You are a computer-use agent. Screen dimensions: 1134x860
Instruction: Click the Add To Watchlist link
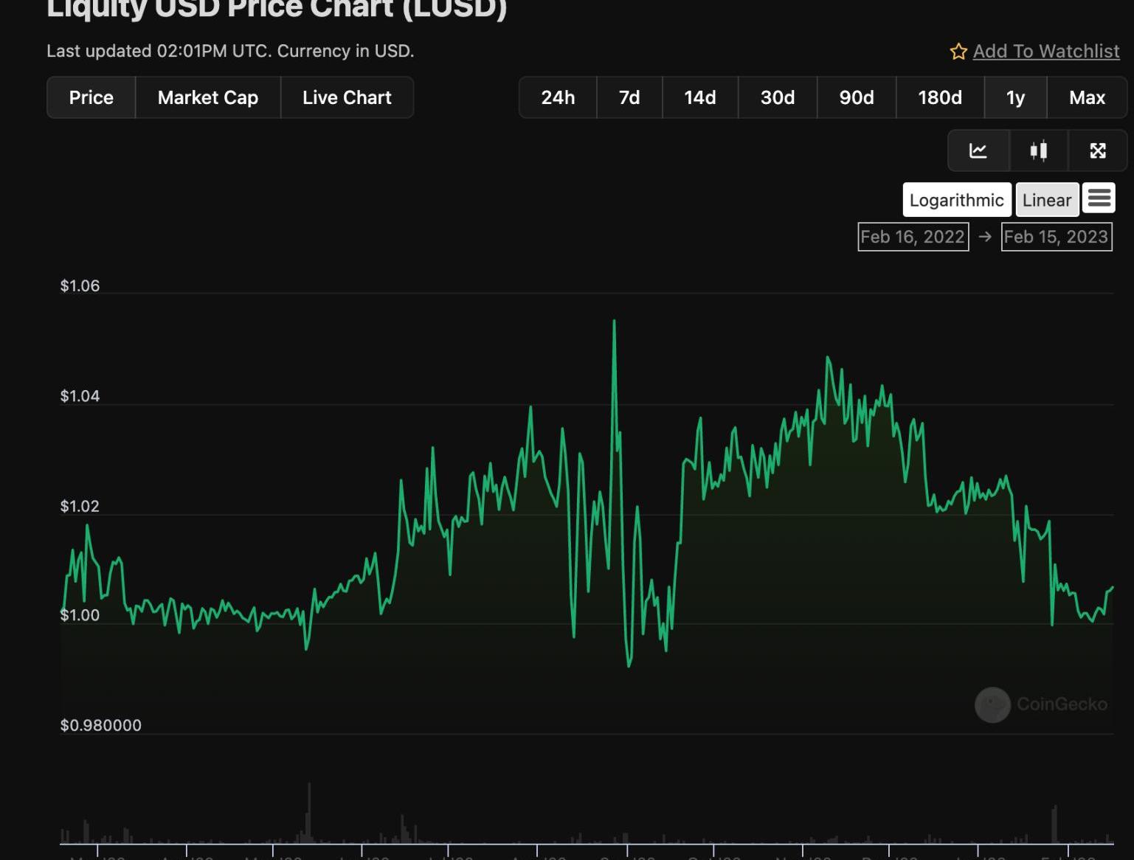[1046, 51]
